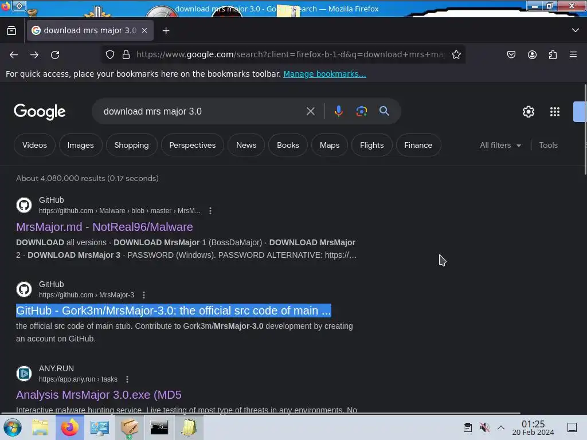587x440 pixels.
Task: Open a new tab with plus button
Action: (x=166, y=31)
